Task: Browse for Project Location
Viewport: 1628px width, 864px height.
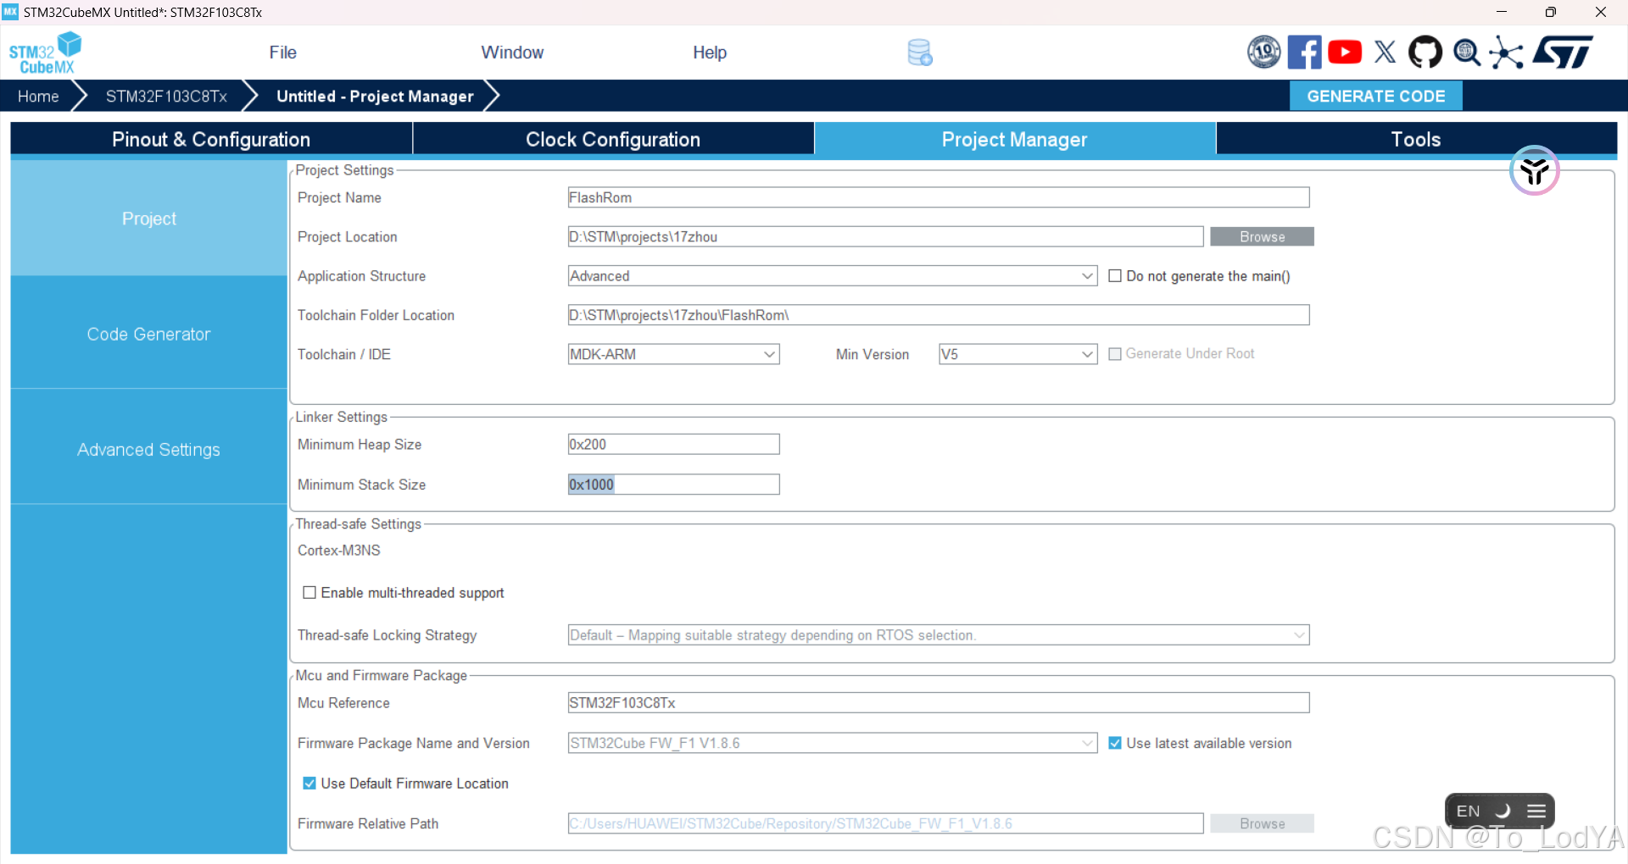Action: [x=1262, y=237]
